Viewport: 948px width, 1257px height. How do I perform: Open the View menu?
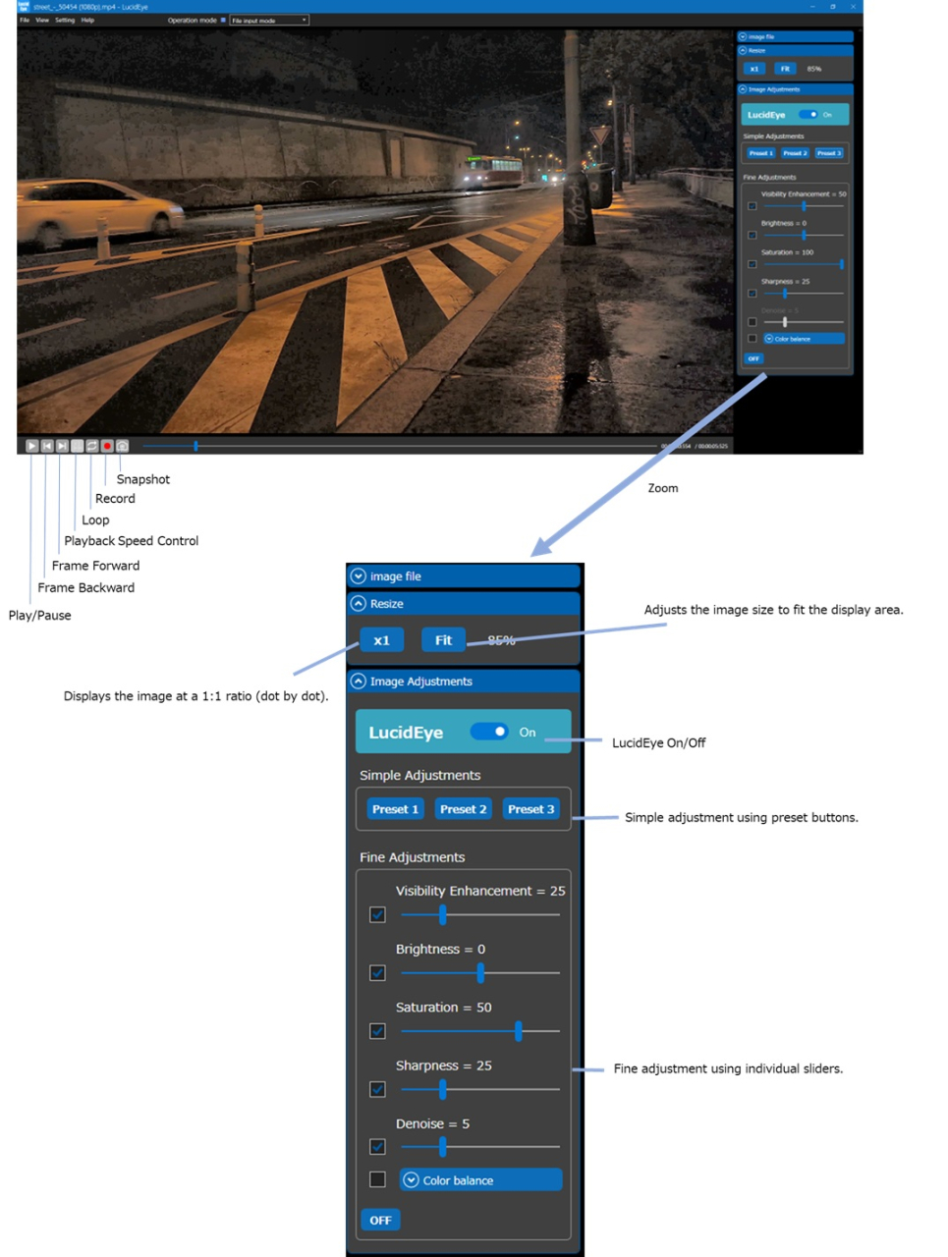(42, 20)
